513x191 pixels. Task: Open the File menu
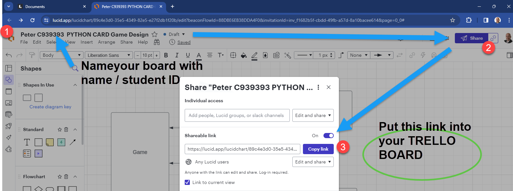click(x=24, y=42)
